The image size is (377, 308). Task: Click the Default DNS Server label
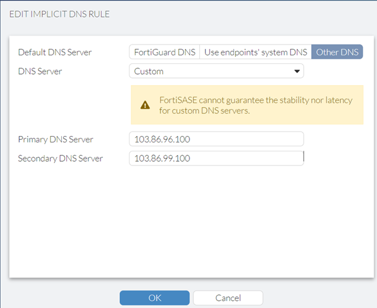(55, 52)
